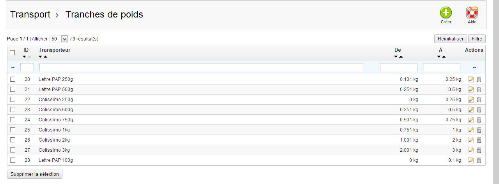Edit the Lettre PAP 100g row
The width and height of the screenshot is (499, 184).
click(471, 160)
